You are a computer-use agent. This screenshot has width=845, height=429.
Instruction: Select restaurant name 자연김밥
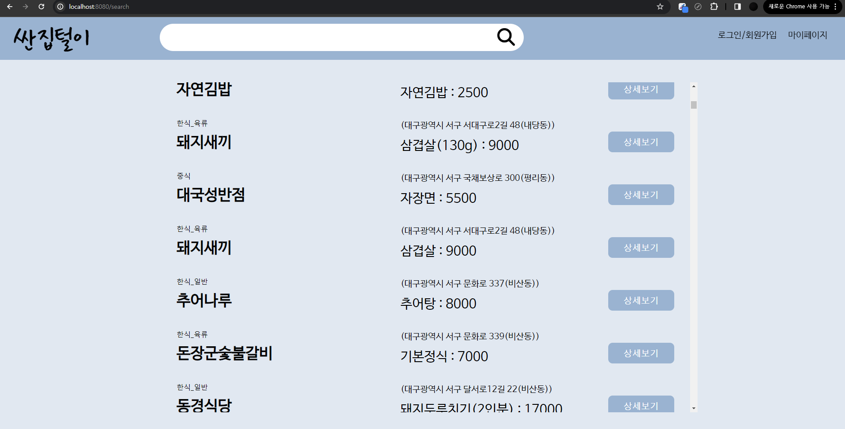(204, 89)
